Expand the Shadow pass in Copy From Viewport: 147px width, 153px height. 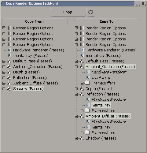pyautogui.click(x=4, y=89)
